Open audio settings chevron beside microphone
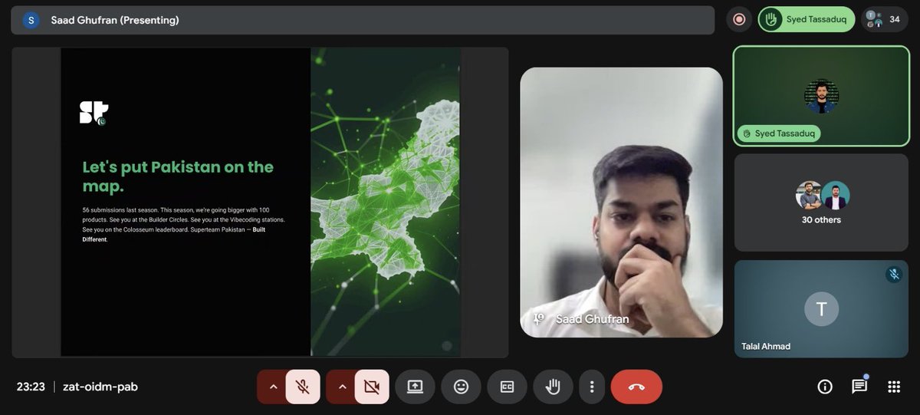 [273, 387]
